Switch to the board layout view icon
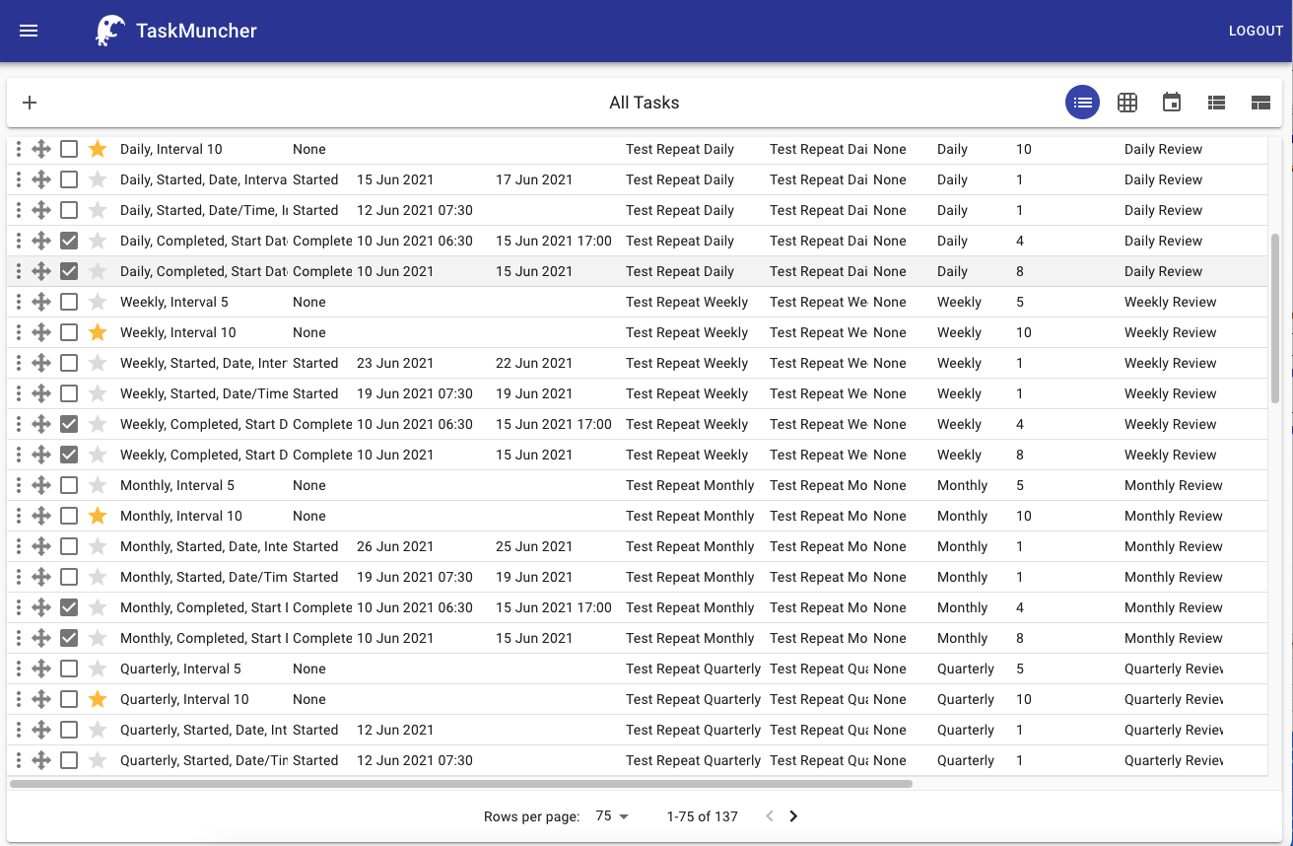 tap(1259, 103)
